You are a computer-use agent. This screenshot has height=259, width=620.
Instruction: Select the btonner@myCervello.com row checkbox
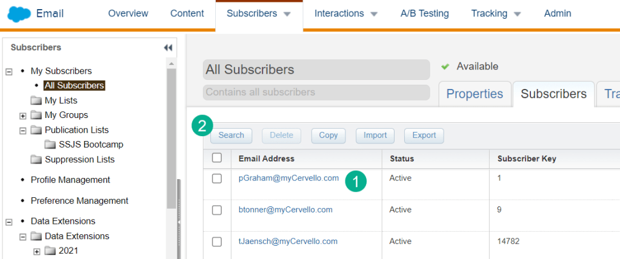point(217,210)
